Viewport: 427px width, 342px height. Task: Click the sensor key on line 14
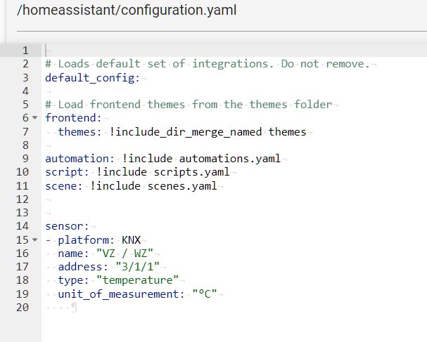64,226
